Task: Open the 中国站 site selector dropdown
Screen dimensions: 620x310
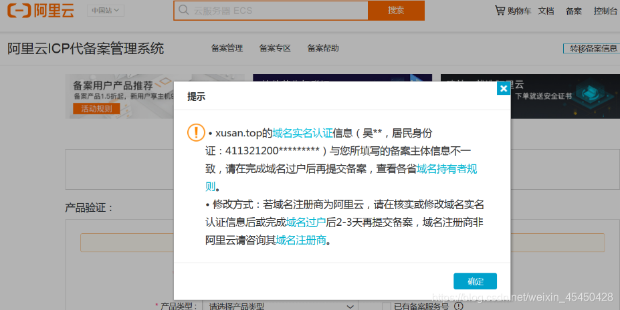Action: click(106, 11)
